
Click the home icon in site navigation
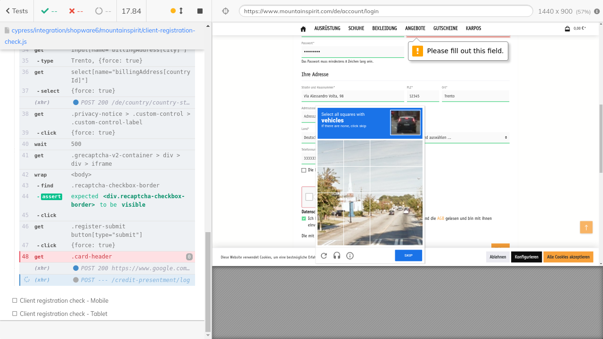[x=303, y=29]
